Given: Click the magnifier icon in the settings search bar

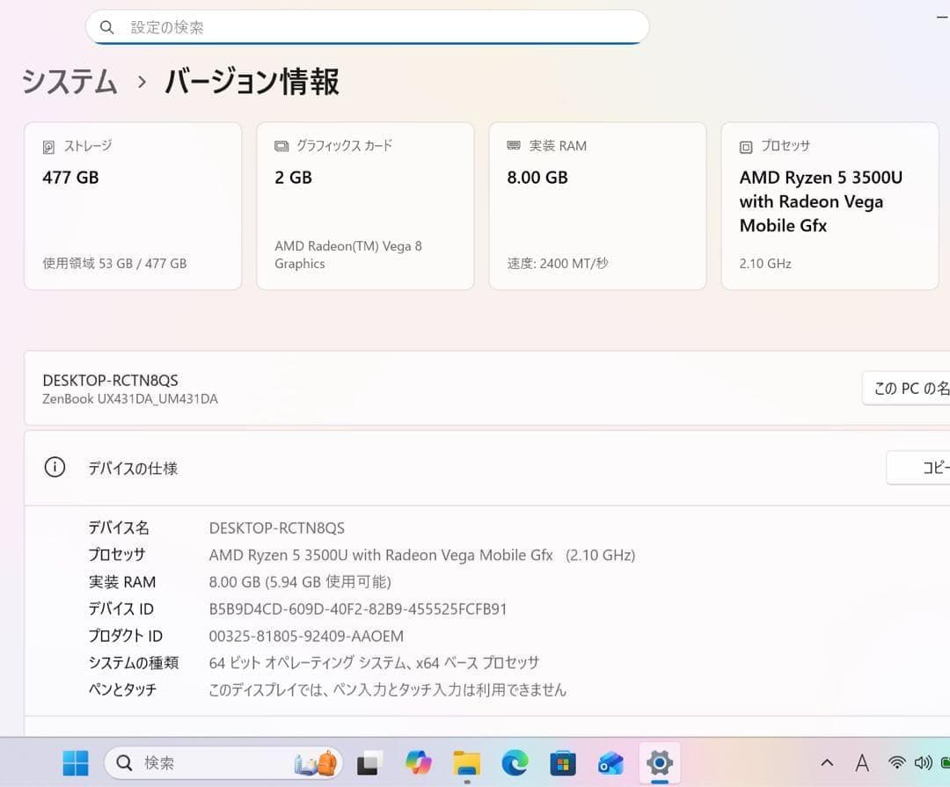Looking at the screenshot, I should coord(106,26).
